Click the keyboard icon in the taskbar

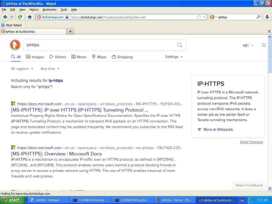point(242,200)
